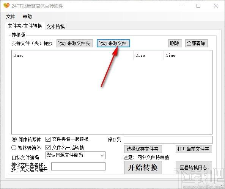Click the 24TT app heart icon
Viewport: 225px width, 189px height.
click(6, 6)
